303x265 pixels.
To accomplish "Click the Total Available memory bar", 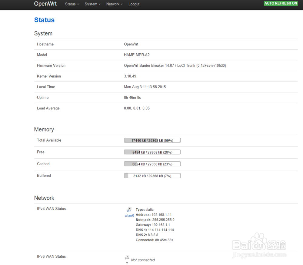I will (152, 140).
